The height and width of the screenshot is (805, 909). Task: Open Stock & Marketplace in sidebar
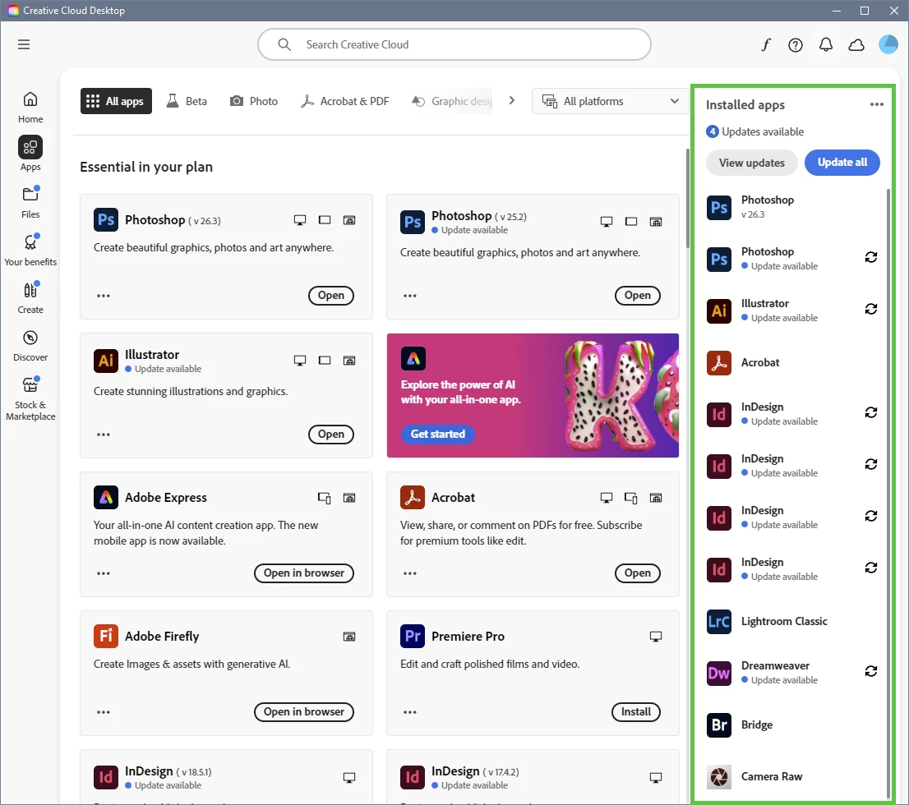point(30,398)
